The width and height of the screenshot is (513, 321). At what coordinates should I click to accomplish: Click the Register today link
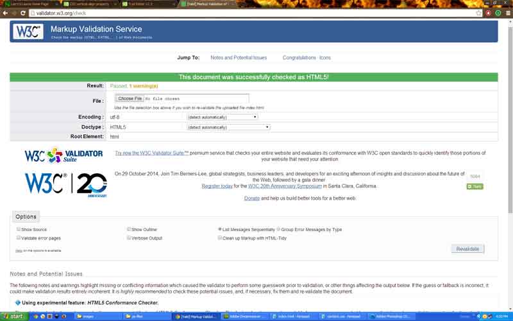[x=217, y=186]
